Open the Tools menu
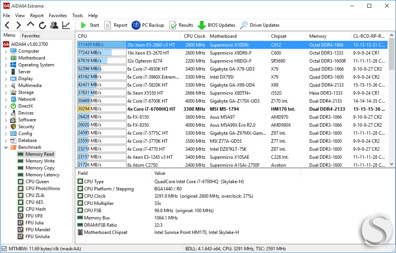396x253 pixels. (78, 16)
